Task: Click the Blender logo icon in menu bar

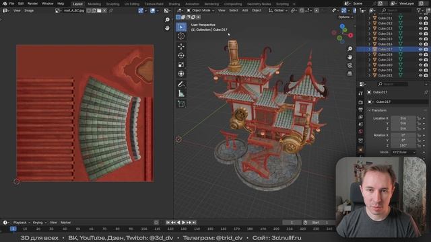Action: (x=5, y=3)
